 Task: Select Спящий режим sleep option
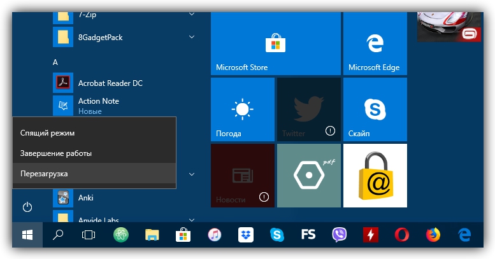[94, 133]
